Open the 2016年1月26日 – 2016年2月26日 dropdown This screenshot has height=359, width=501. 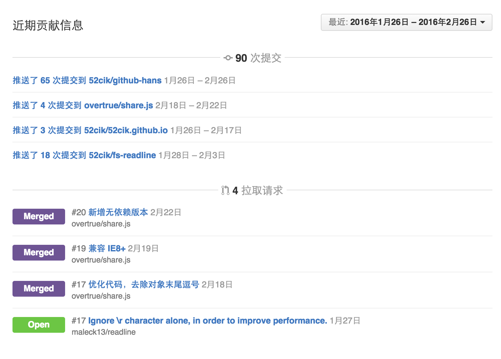[407, 22]
